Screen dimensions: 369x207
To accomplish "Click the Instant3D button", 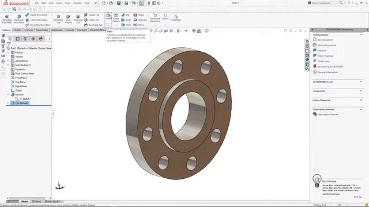I will (176, 18).
